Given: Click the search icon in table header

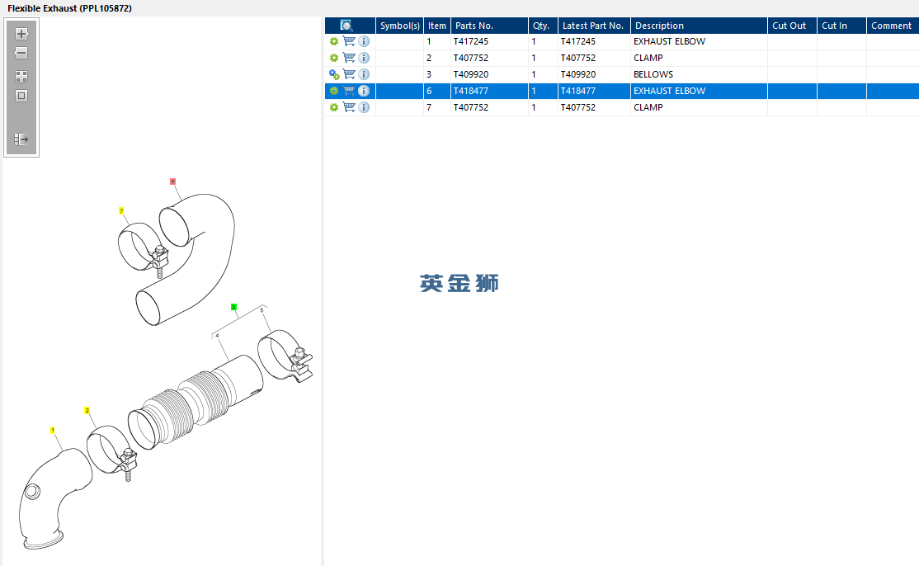Looking at the screenshot, I should (x=346, y=26).
